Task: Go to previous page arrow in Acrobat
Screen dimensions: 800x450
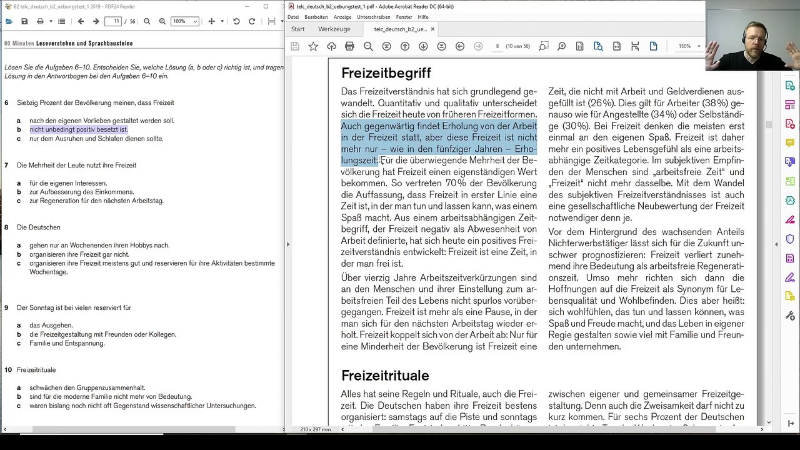Action: (405, 46)
